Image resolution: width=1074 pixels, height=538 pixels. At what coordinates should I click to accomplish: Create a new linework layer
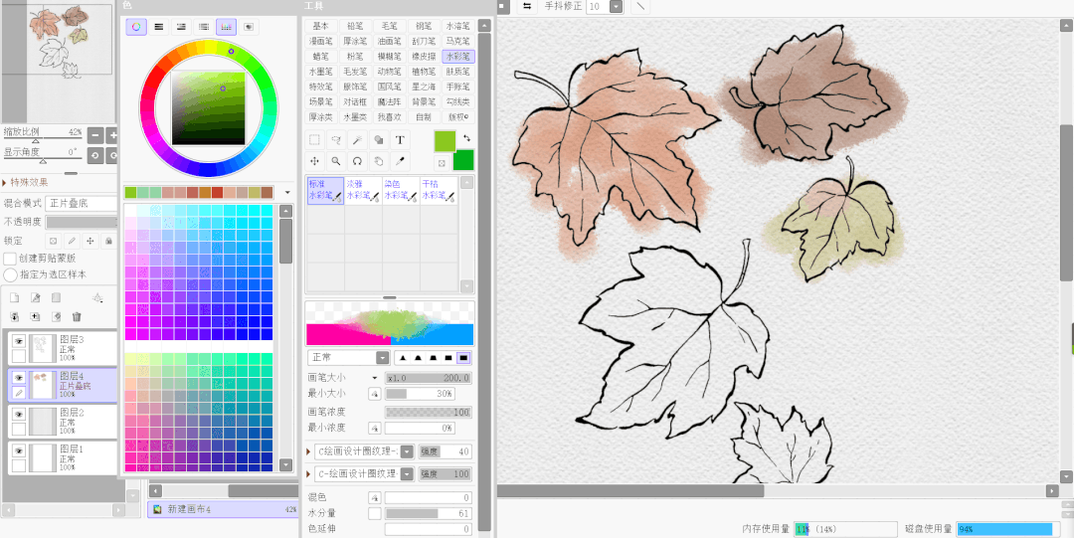(36, 297)
